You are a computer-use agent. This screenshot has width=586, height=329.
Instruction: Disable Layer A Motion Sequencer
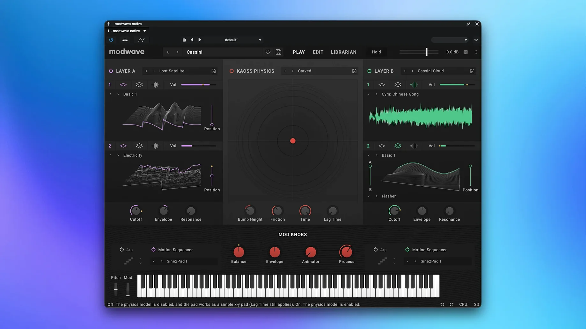coord(153,250)
